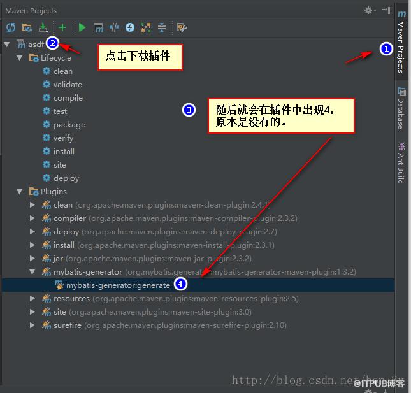Viewport: 411px width, 393px height.
Task: Click mybatis-generator:generate goal icon
Action: [x=59, y=285]
